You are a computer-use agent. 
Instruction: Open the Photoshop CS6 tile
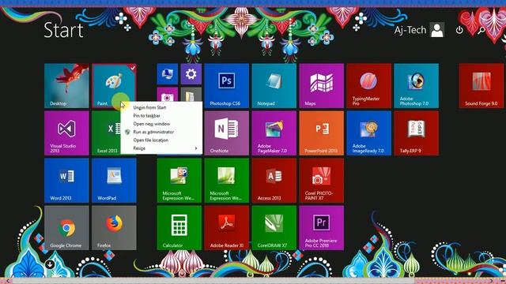pos(227,86)
